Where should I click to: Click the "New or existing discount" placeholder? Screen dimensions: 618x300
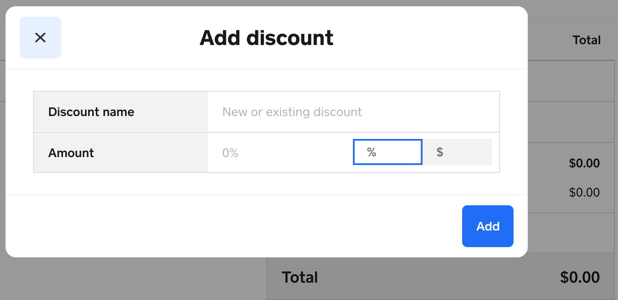click(x=292, y=112)
